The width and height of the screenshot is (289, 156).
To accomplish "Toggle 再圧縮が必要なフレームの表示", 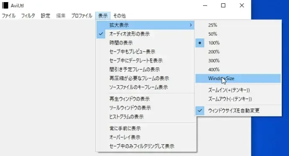I will 146,78.
